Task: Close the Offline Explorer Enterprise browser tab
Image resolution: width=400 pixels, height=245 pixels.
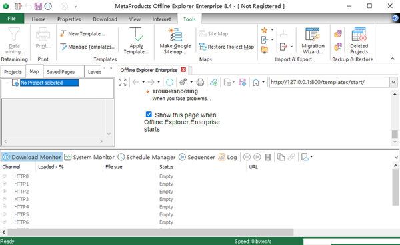Action: click(x=183, y=69)
